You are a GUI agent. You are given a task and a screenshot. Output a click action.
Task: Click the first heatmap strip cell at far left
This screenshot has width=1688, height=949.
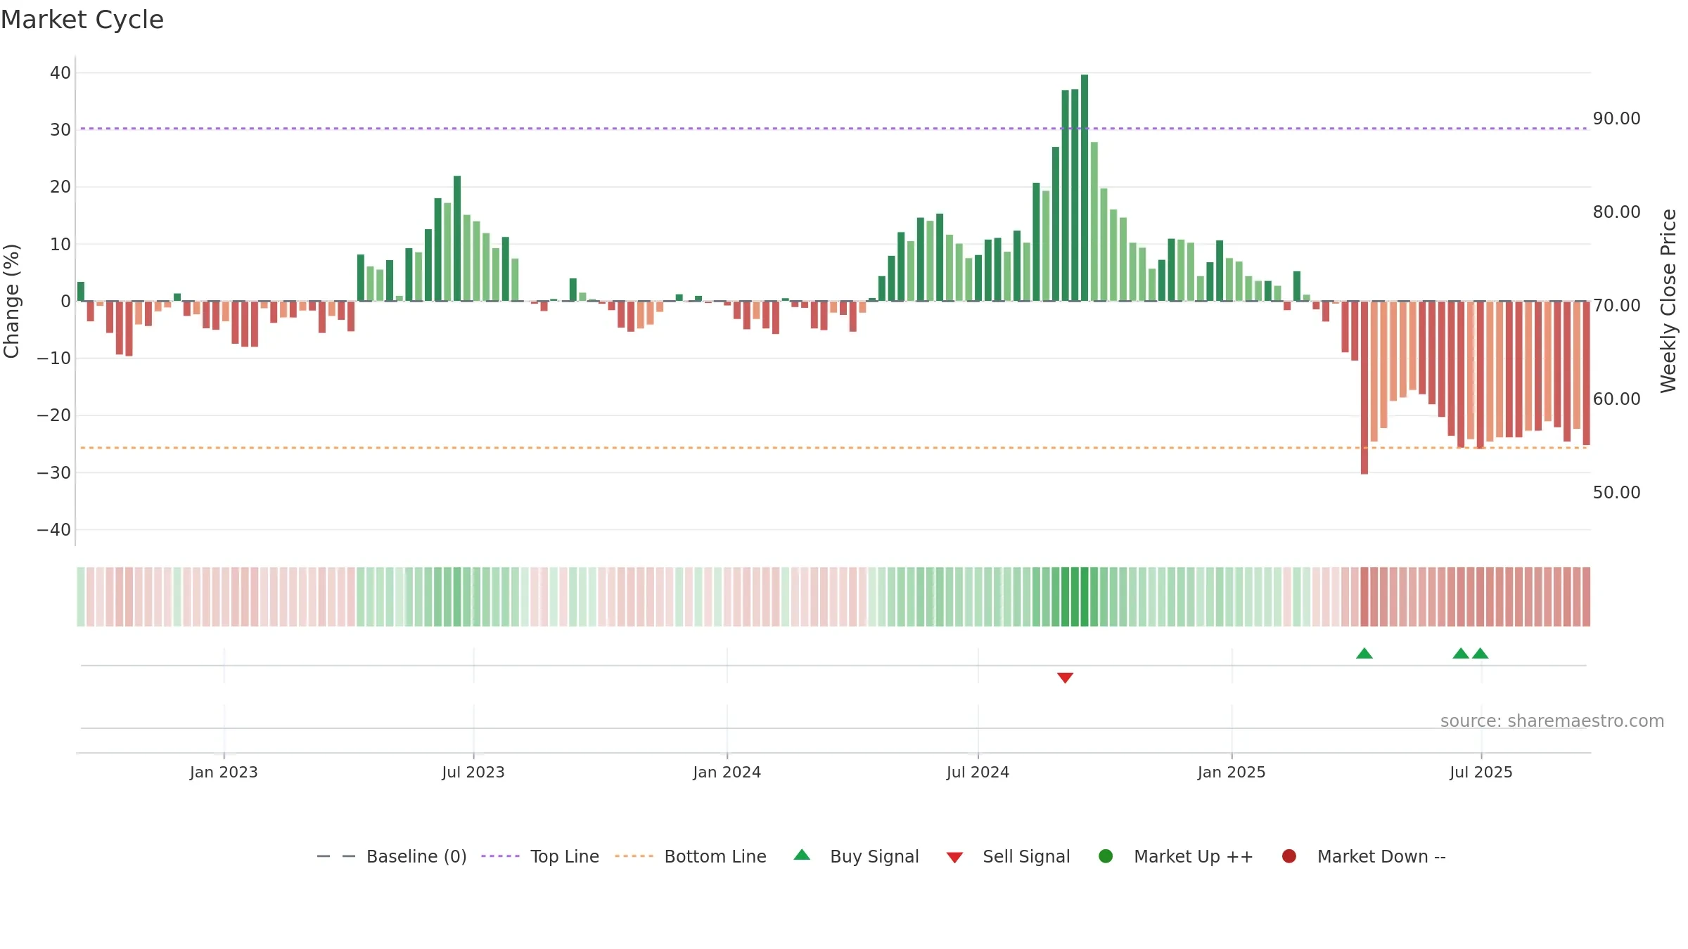(x=81, y=597)
